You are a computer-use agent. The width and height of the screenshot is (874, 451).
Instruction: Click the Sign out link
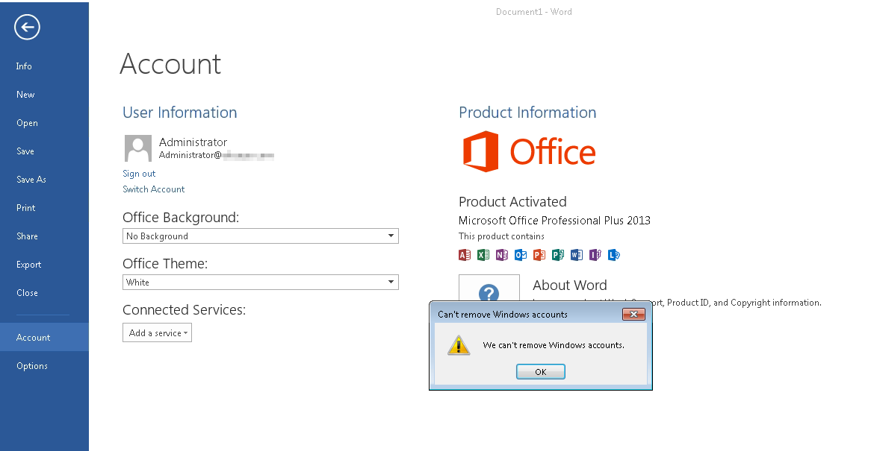[x=139, y=174]
